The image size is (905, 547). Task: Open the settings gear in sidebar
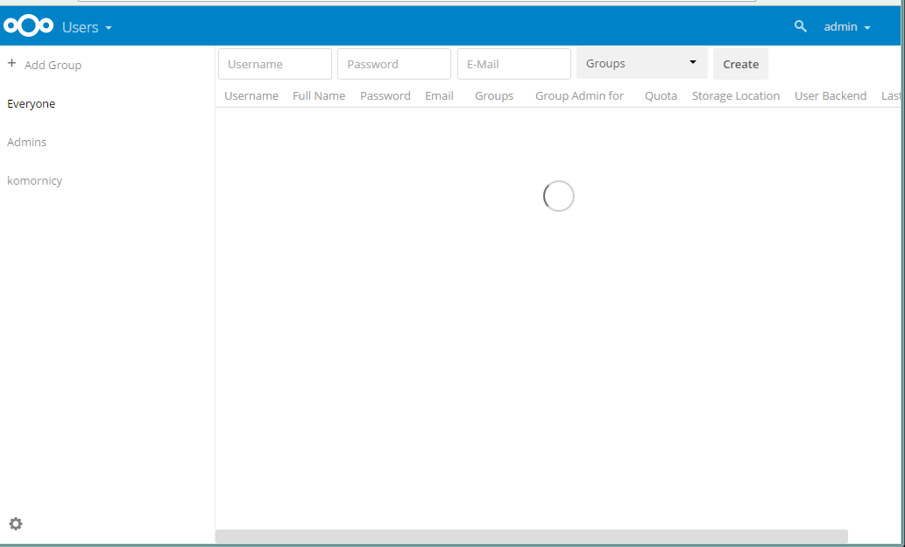pyautogui.click(x=16, y=523)
